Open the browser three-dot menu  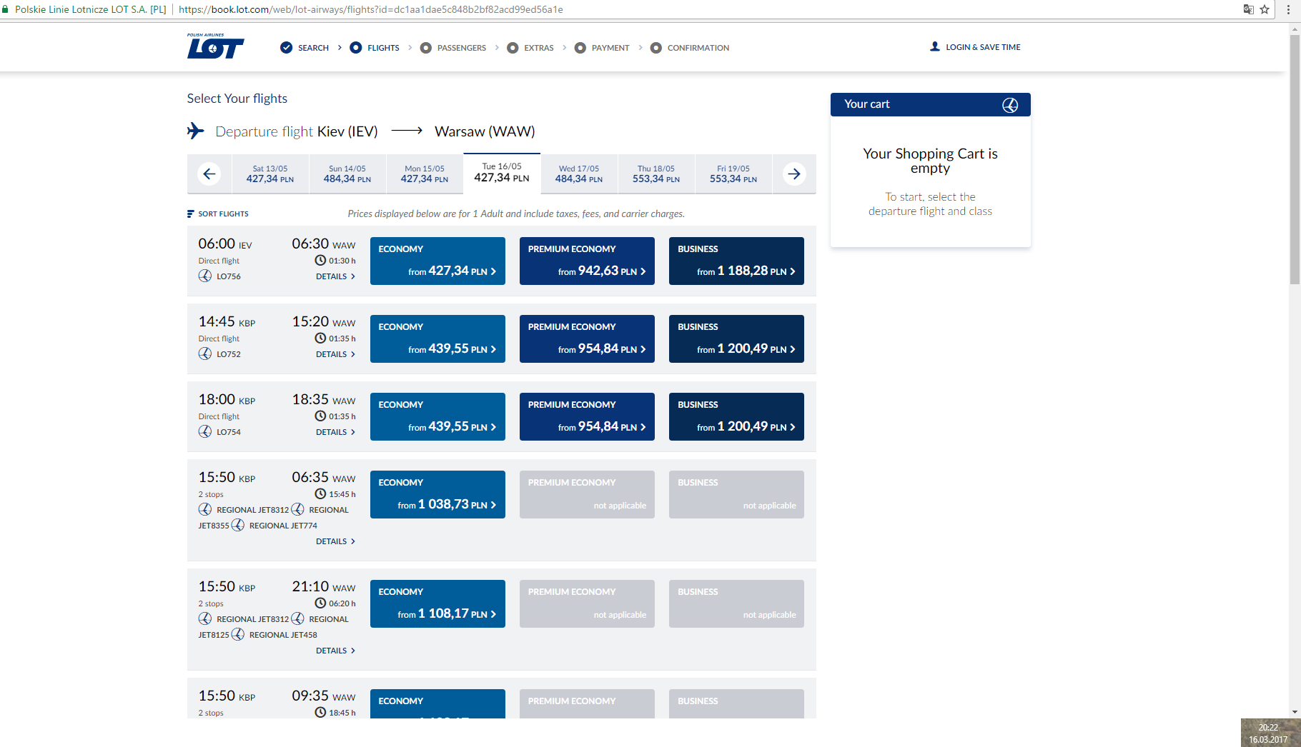coord(1288,9)
